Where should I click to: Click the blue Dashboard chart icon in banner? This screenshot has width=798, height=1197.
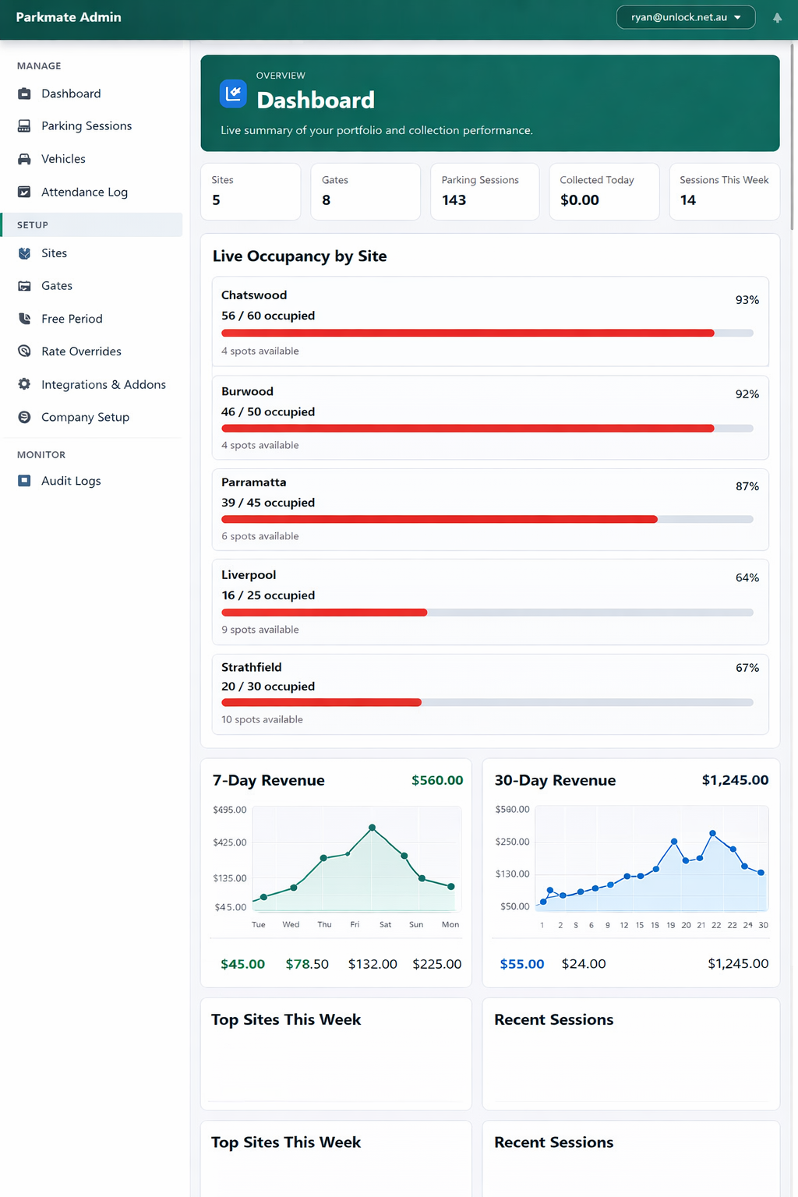232,94
